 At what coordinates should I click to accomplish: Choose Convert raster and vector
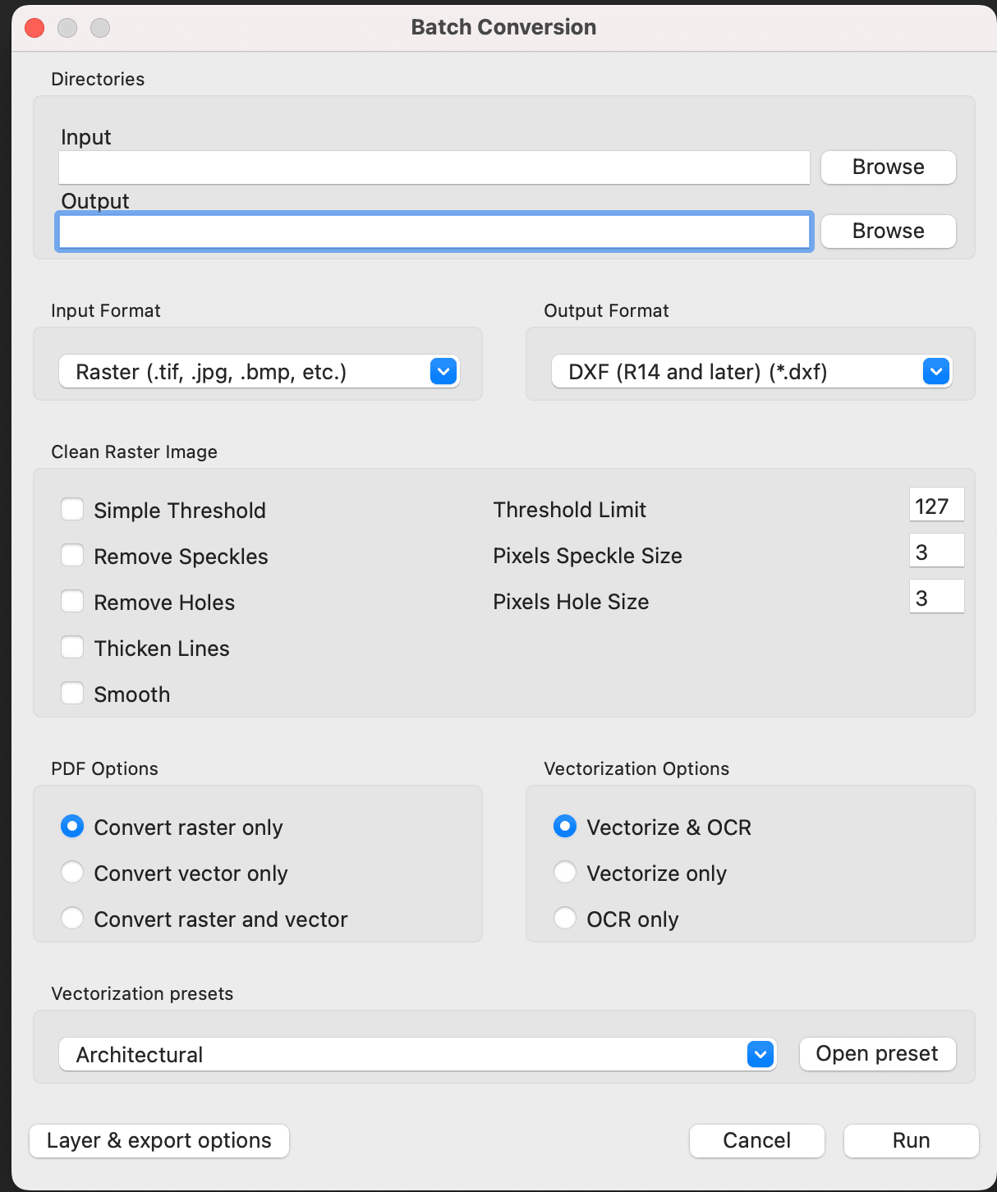72,919
